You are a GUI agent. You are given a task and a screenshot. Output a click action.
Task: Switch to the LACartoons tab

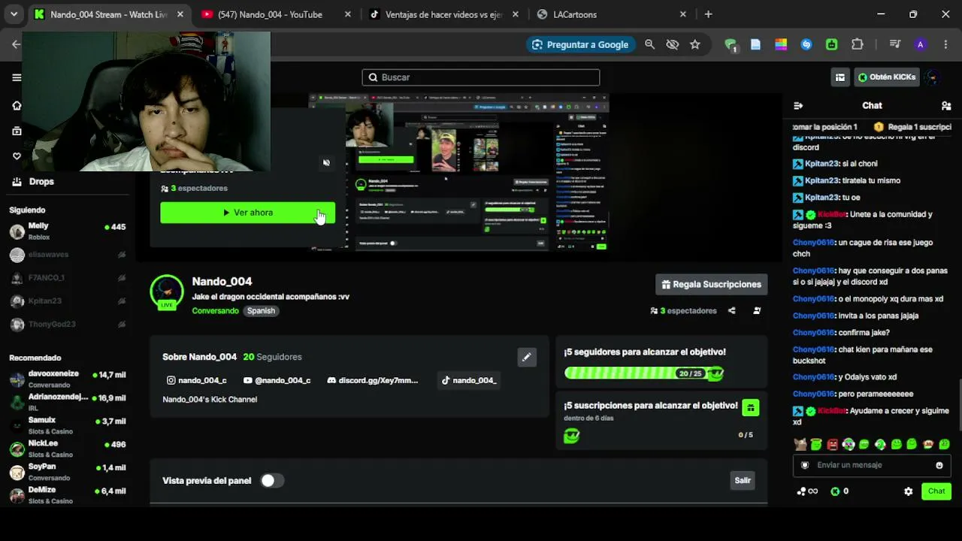612,14
